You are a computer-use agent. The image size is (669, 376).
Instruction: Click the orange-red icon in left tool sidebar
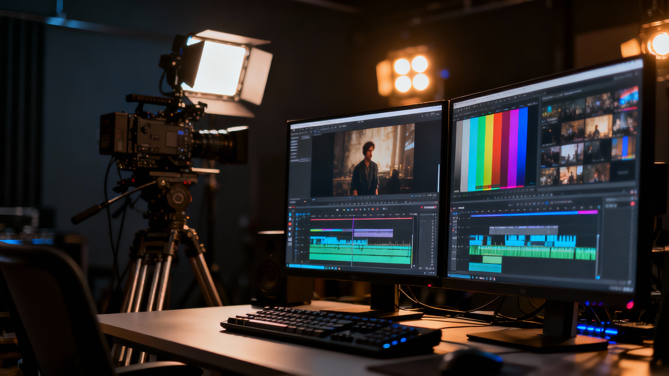click(x=290, y=224)
